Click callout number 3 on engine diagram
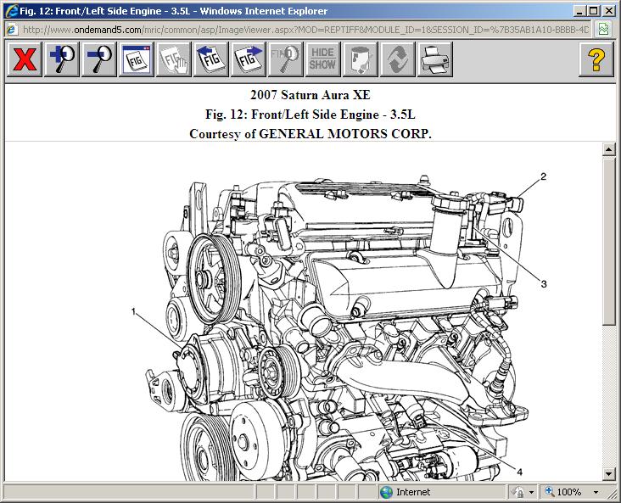Screen dimensions: 621x503 click(x=544, y=284)
